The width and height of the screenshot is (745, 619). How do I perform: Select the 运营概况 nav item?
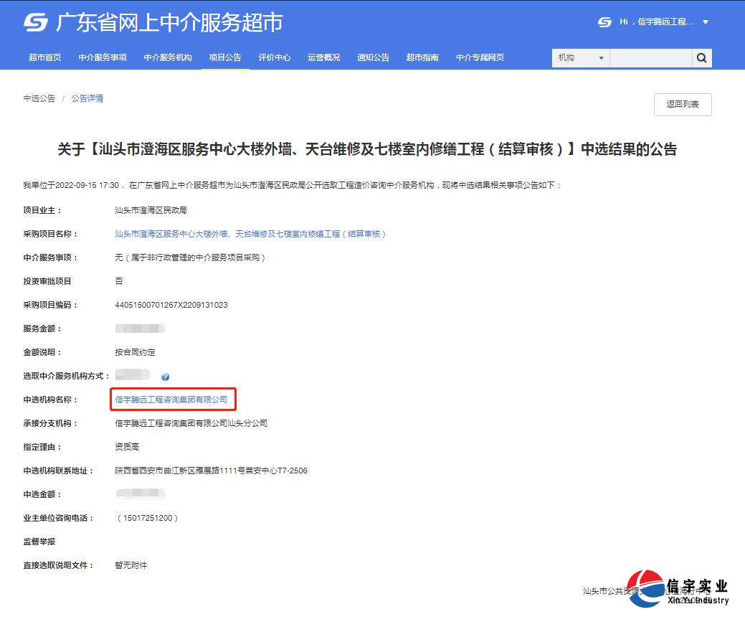[x=323, y=58]
